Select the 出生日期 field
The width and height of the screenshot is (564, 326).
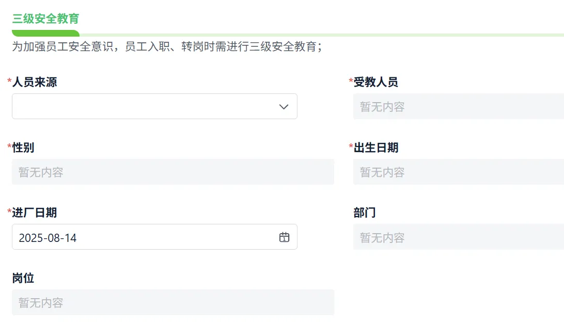(x=458, y=172)
